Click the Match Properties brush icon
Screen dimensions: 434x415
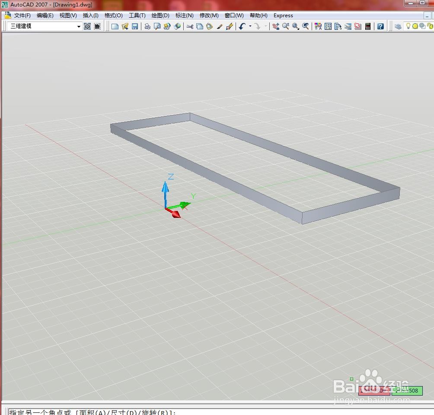[x=220, y=26]
